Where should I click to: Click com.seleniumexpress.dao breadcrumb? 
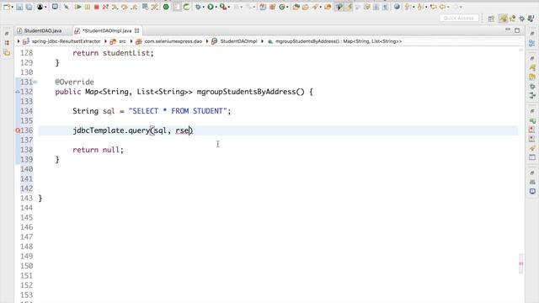pos(173,41)
